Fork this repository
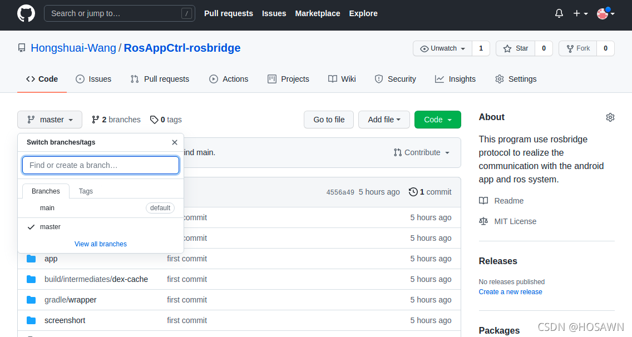The width and height of the screenshot is (632, 337). coord(578,48)
